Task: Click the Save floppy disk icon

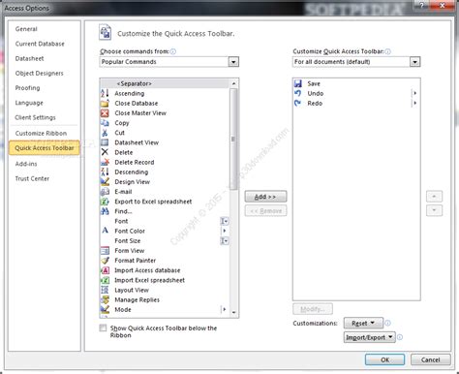Action: 298,83
